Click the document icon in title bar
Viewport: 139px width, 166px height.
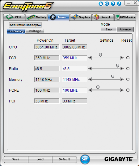click(101, 4)
